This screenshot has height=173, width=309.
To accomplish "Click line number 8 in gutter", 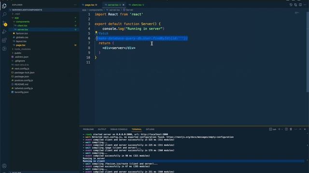I will click(89, 48).
